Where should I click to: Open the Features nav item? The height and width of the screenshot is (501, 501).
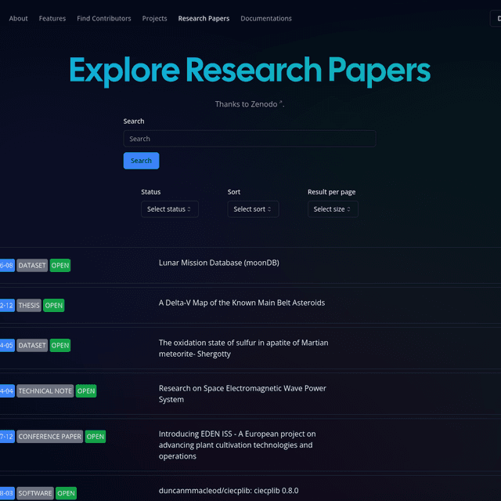tap(52, 19)
